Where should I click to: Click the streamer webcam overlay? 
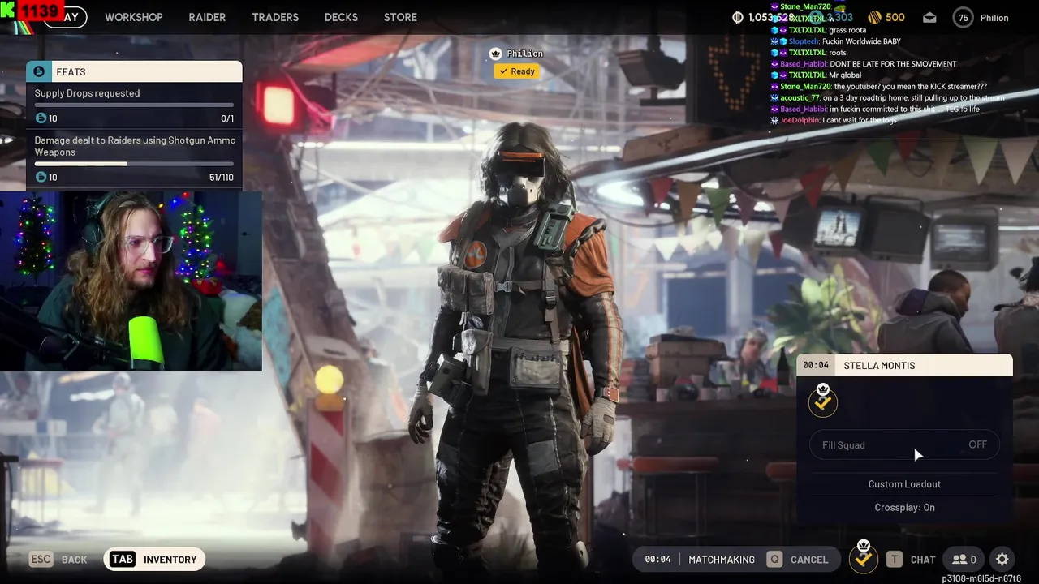pyautogui.click(x=131, y=281)
